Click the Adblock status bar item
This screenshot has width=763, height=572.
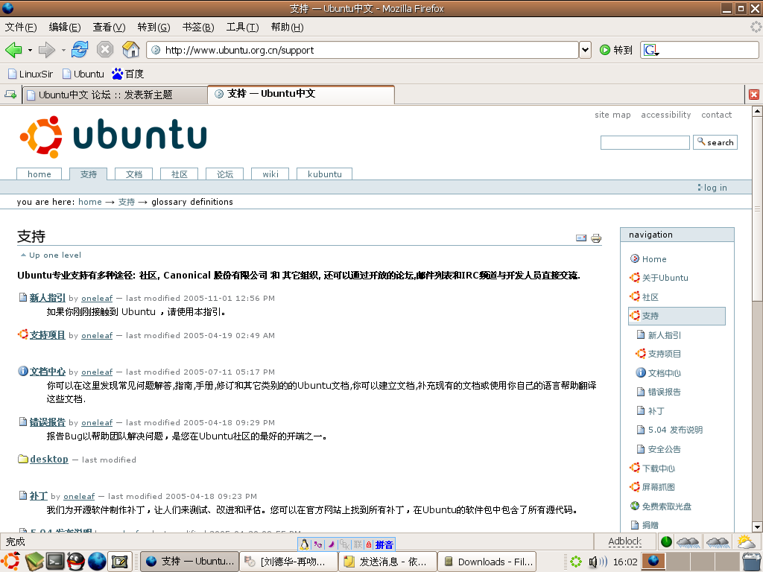click(x=625, y=541)
